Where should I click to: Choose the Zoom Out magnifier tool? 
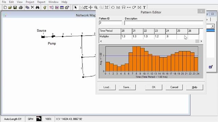(x=101, y=7)
